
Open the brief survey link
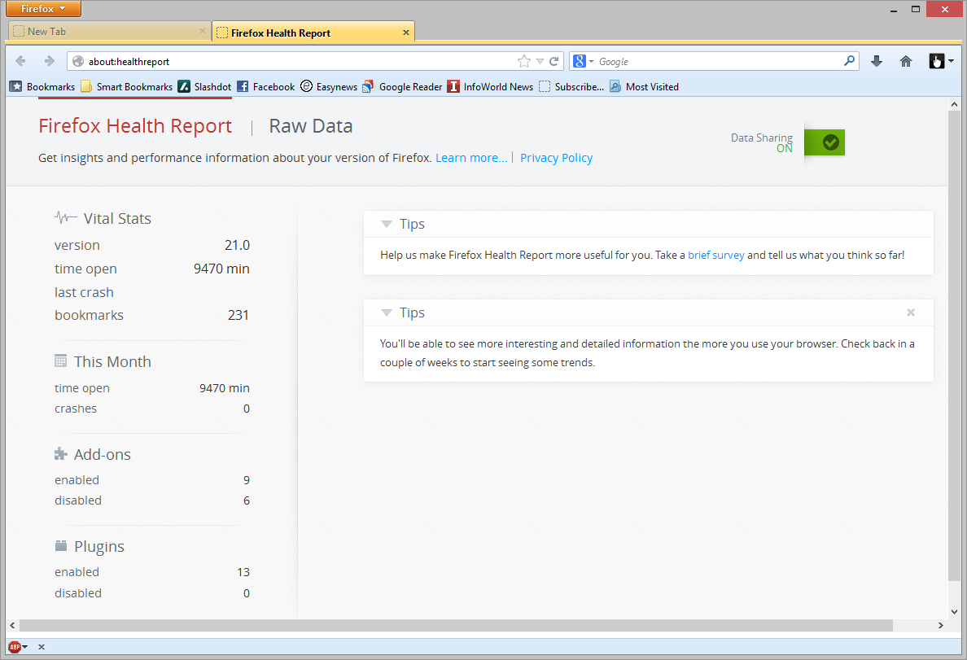click(x=716, y=255)
